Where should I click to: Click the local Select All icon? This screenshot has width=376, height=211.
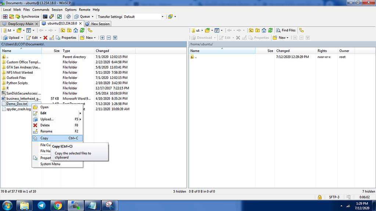coord(115,38)
